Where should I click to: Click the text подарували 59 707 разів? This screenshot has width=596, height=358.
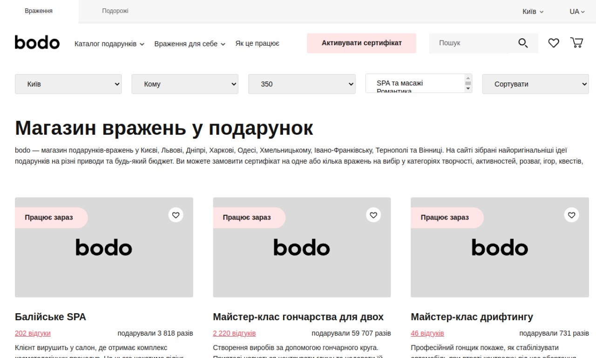351,333
